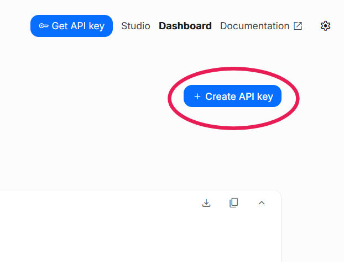The image size is (344, 262).
Task: Click the external-link icon beside Documentation
Action: pos(298,26)
